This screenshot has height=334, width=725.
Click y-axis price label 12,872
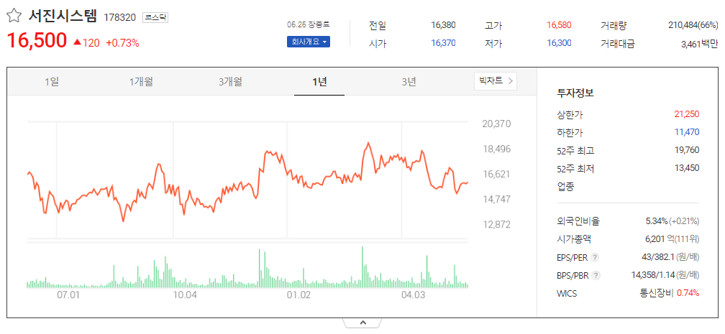point(496,225)
